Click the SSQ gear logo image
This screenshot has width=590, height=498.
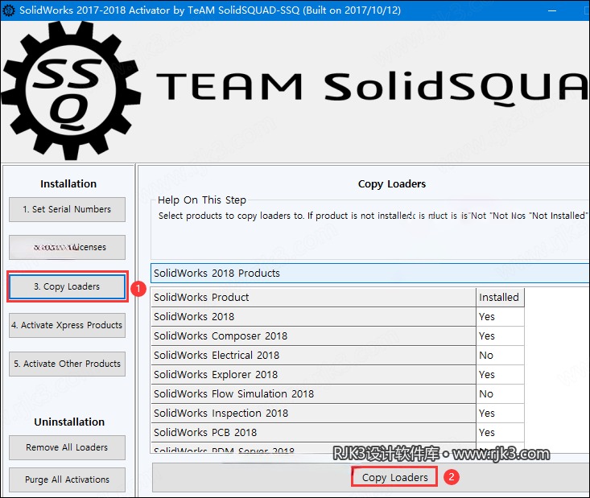(72, 91)
